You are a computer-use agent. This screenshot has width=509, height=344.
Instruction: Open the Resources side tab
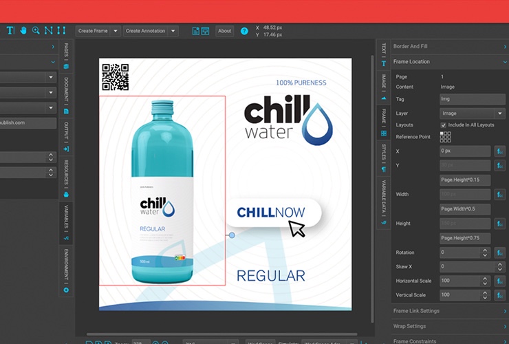tap(67, 179)
